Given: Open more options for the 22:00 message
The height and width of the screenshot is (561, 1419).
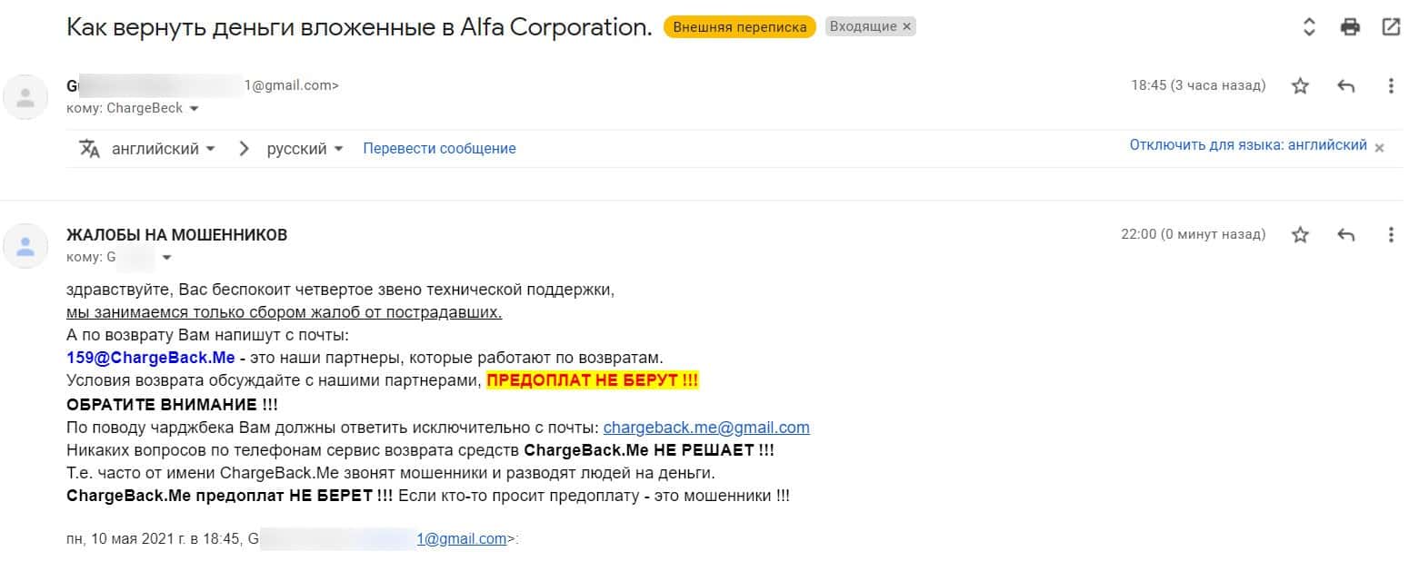Looking at the screenshot, I should pyautogui.click(x=1391, y=235).
